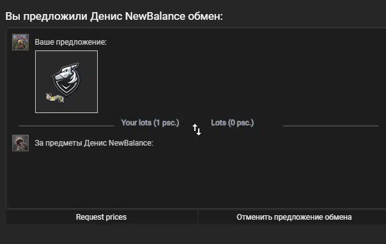Click the Ваше предложение: label

71,42
